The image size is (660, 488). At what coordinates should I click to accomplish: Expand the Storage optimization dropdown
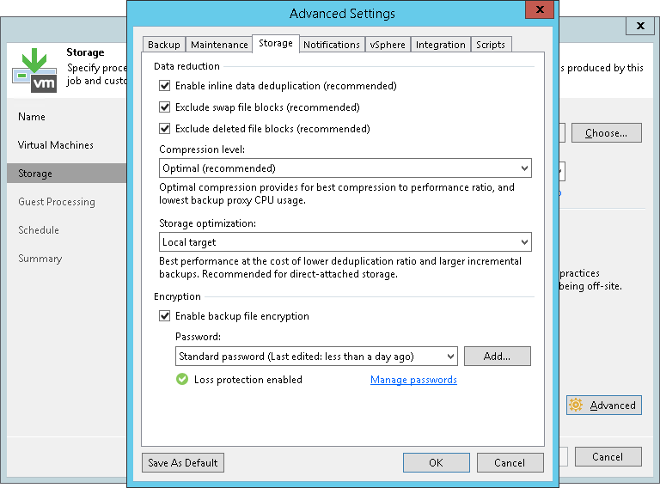tap(345, 242)
